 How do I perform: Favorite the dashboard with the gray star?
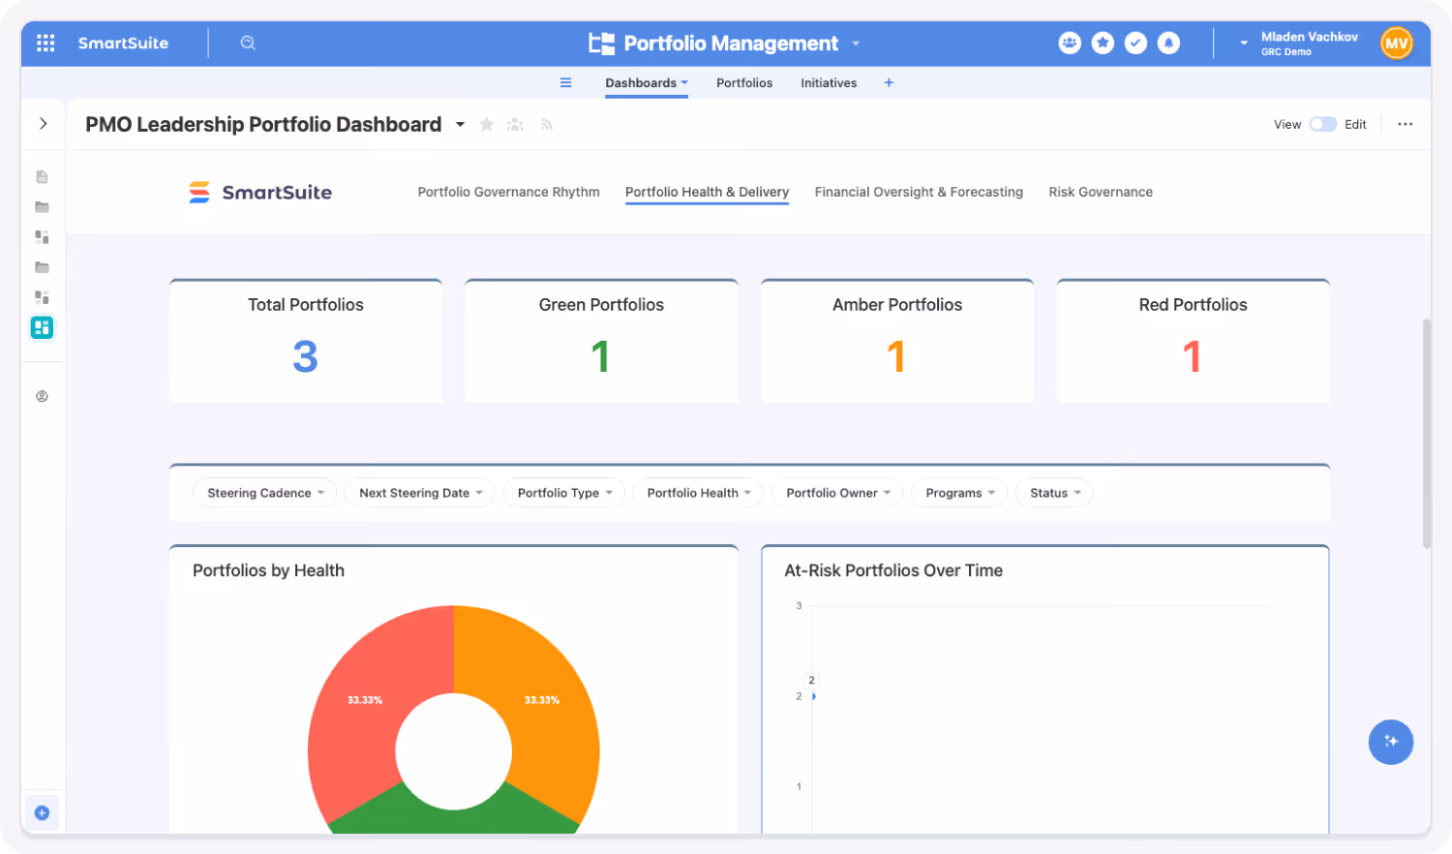(487, 124)
